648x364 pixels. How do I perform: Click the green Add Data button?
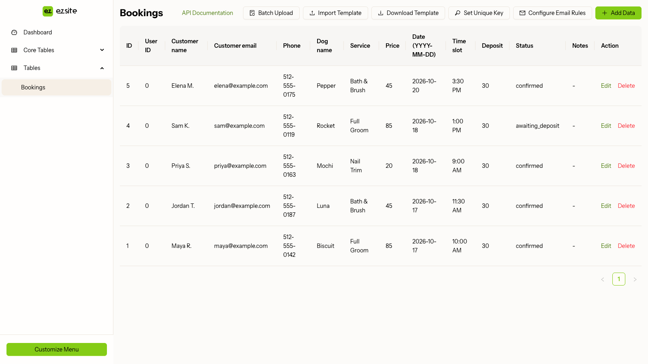click(x=618, y=13)
